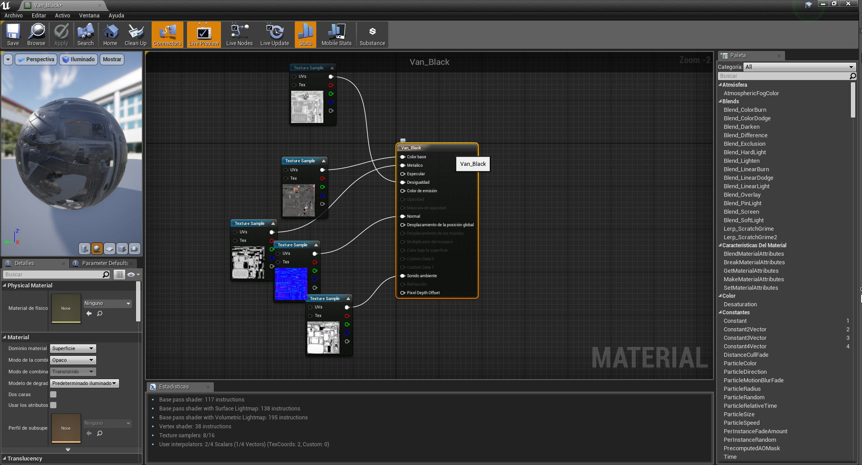The height and width of the screenshot is (465, 862).
Task: Open the property matrix grid icon in Detalles
Action: [x=119, y=275]
